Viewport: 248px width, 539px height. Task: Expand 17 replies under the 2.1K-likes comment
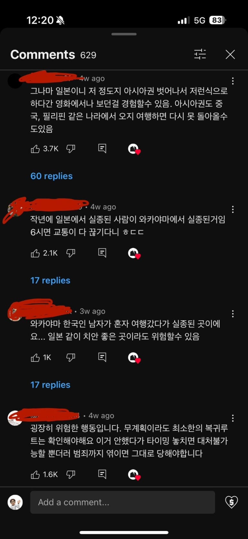tap(50, 281)
